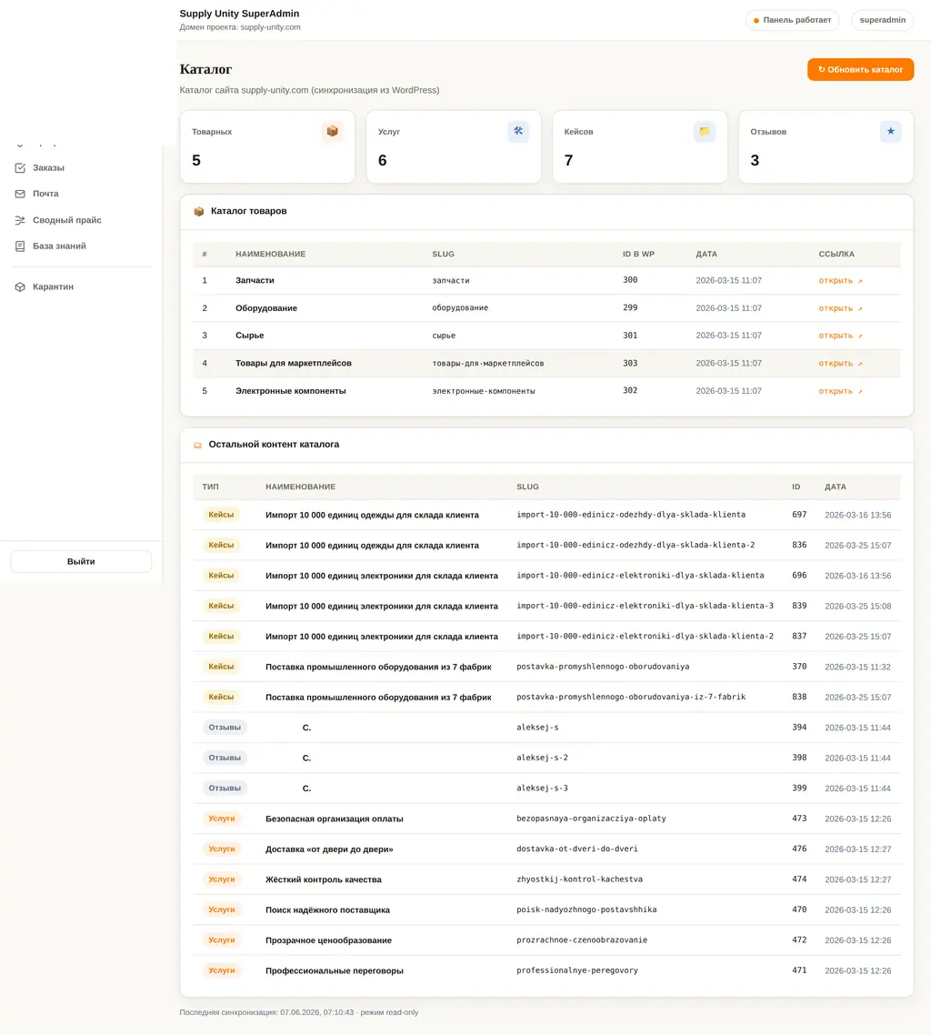Click the ID В WP column header
The height and width of the screenshot is (1035, 931).
pyautogui.click(x=638, y=254)
